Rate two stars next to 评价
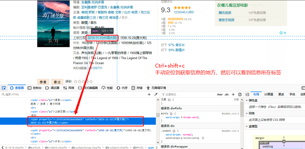The height and width of the screenshot is (149, 305). click(x=79, y=82)
